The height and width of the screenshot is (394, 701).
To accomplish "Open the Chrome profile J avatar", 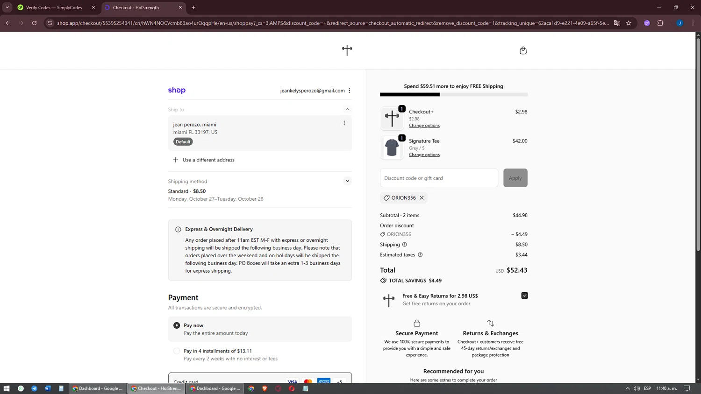I will pyautogui.click(x=680, y=23).
